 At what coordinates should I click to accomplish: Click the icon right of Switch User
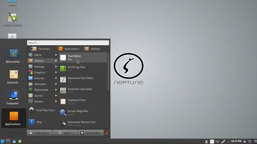click(106, 133)
